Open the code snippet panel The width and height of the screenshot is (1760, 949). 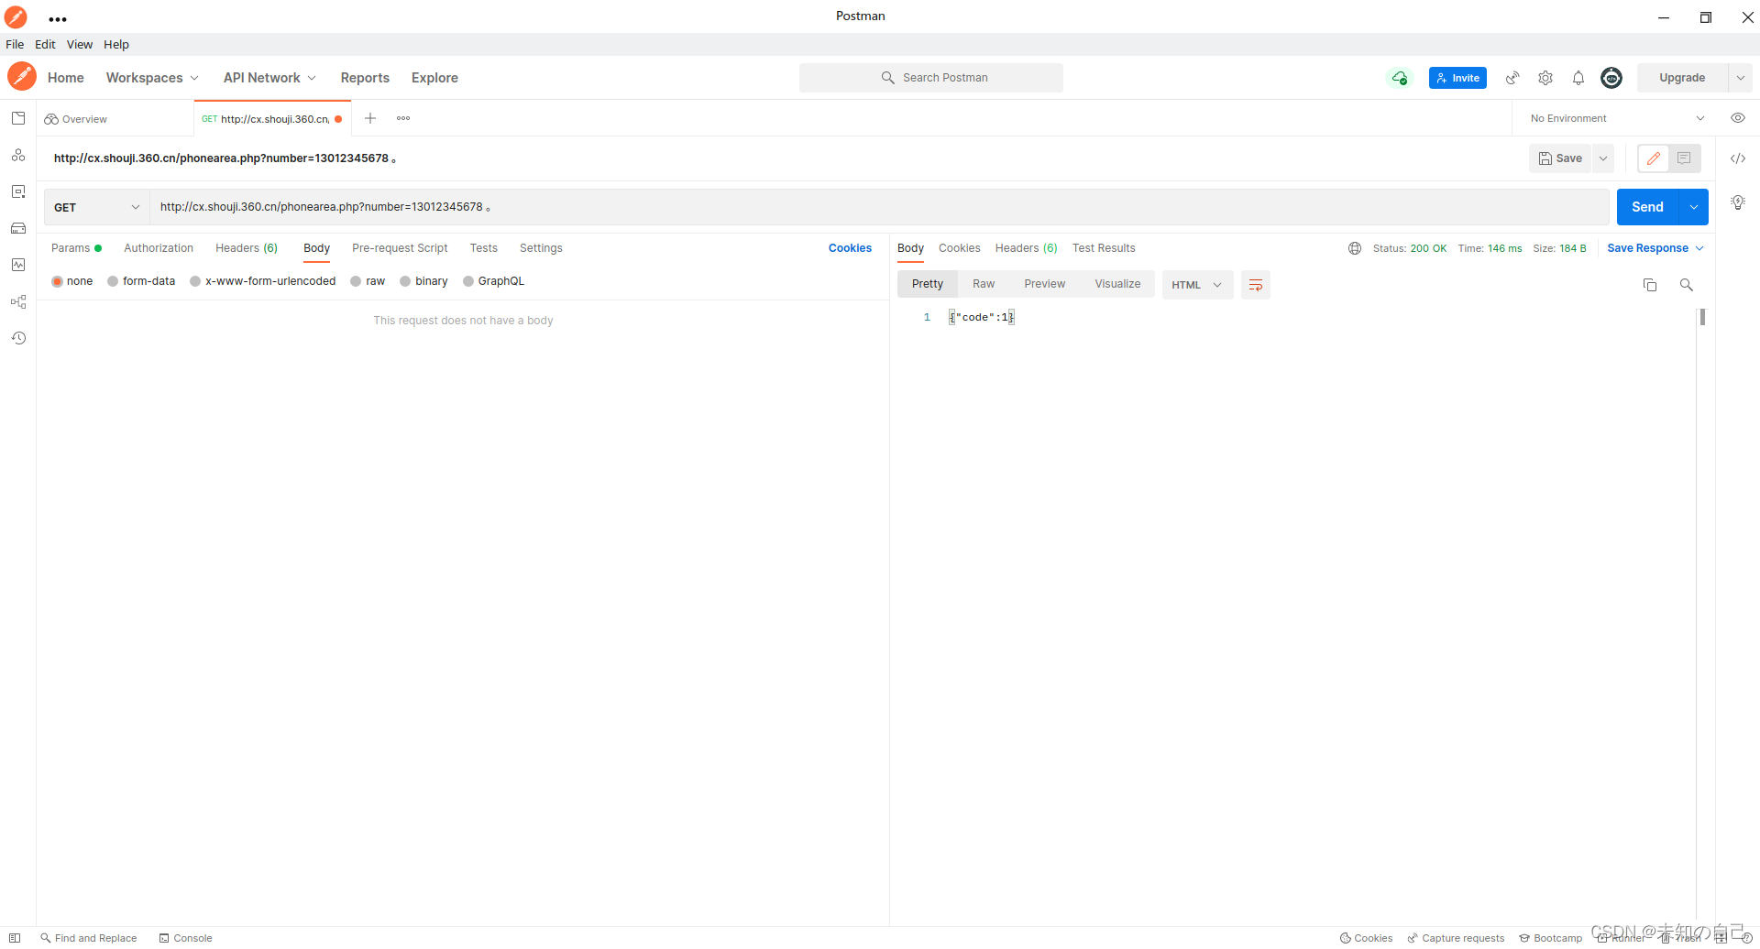coord(1738,158)
